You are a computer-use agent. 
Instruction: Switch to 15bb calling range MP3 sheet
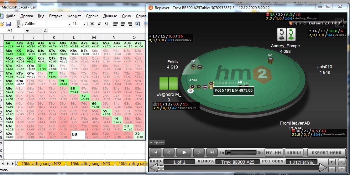[90, 164]
